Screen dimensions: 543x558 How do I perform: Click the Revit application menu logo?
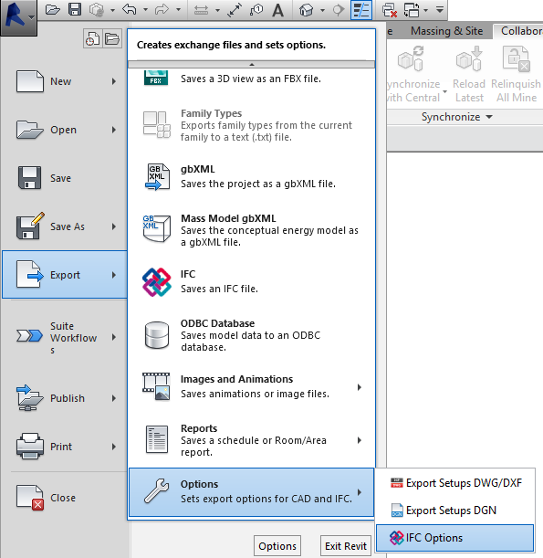point(17,17)
